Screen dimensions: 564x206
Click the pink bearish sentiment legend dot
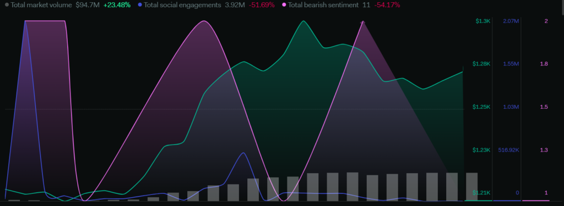[285, 5]
